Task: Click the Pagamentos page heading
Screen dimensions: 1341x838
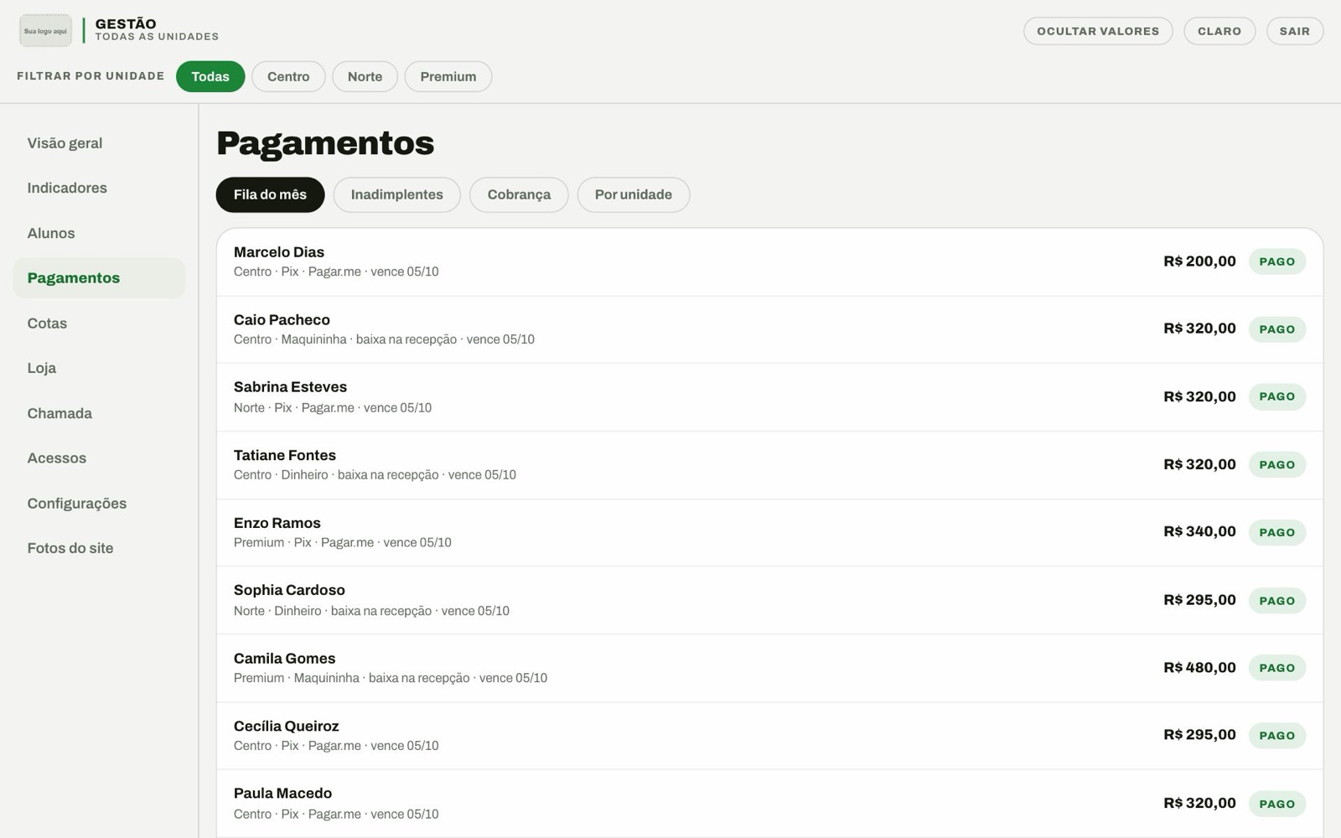Action: click(325, 143)
